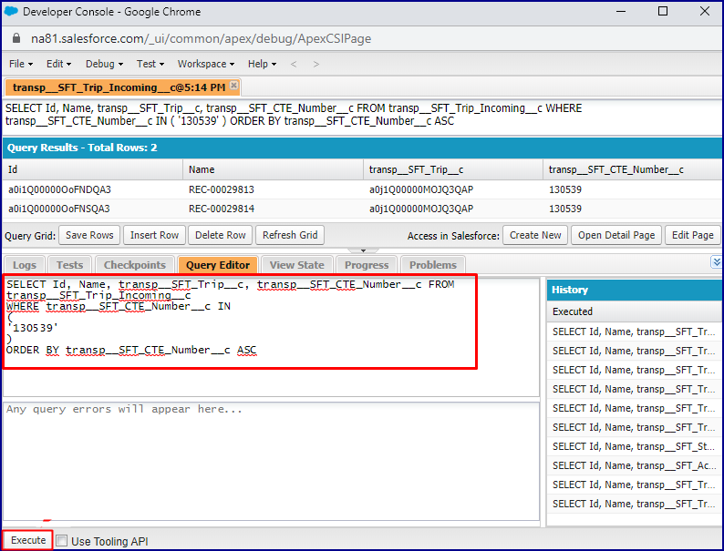Image resolution: width=724 pixels, height=551 pixels.
Task: Click the back navigation arrow in menu bar
Action: [x=294, y=64]
